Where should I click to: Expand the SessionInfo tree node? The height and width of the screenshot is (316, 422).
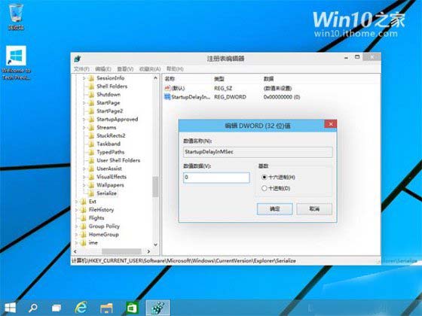point(84,78)
